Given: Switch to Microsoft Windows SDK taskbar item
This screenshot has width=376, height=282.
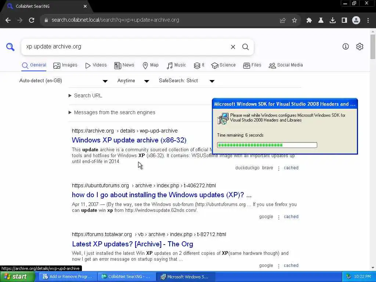Looking at the screenshot, I should point(185,277).
